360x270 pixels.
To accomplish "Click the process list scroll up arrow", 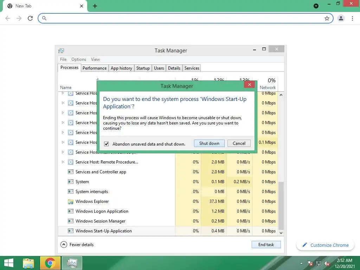I will [x=281, y=95].
